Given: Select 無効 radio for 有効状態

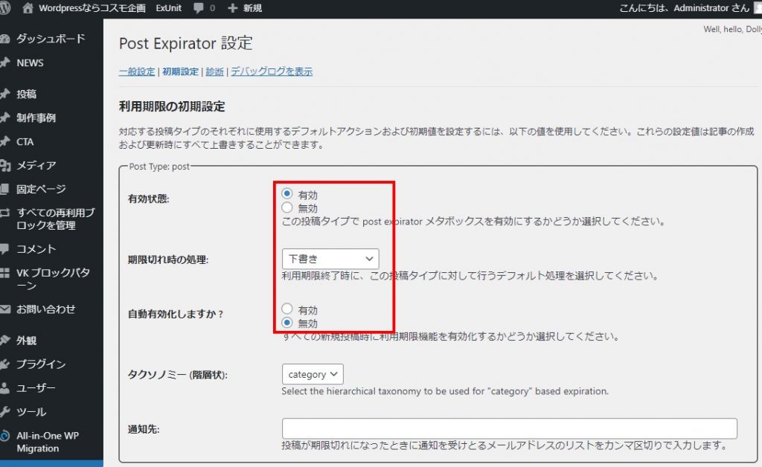Looking at the screenshot, I should (287, 207).
